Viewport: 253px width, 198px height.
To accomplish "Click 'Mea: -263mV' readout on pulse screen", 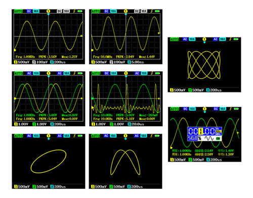I will (148, 115).
